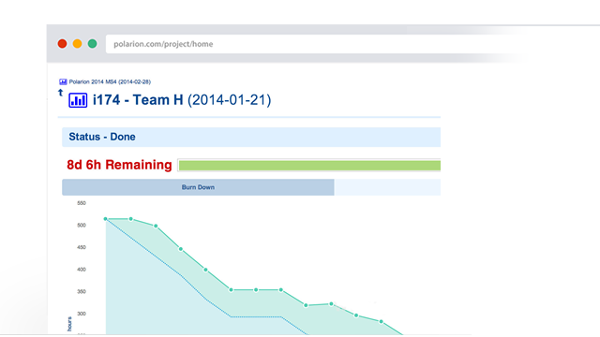Click the rightmost visible burn down data point
This screenshot has height=337, width=600.
point(382,322)
